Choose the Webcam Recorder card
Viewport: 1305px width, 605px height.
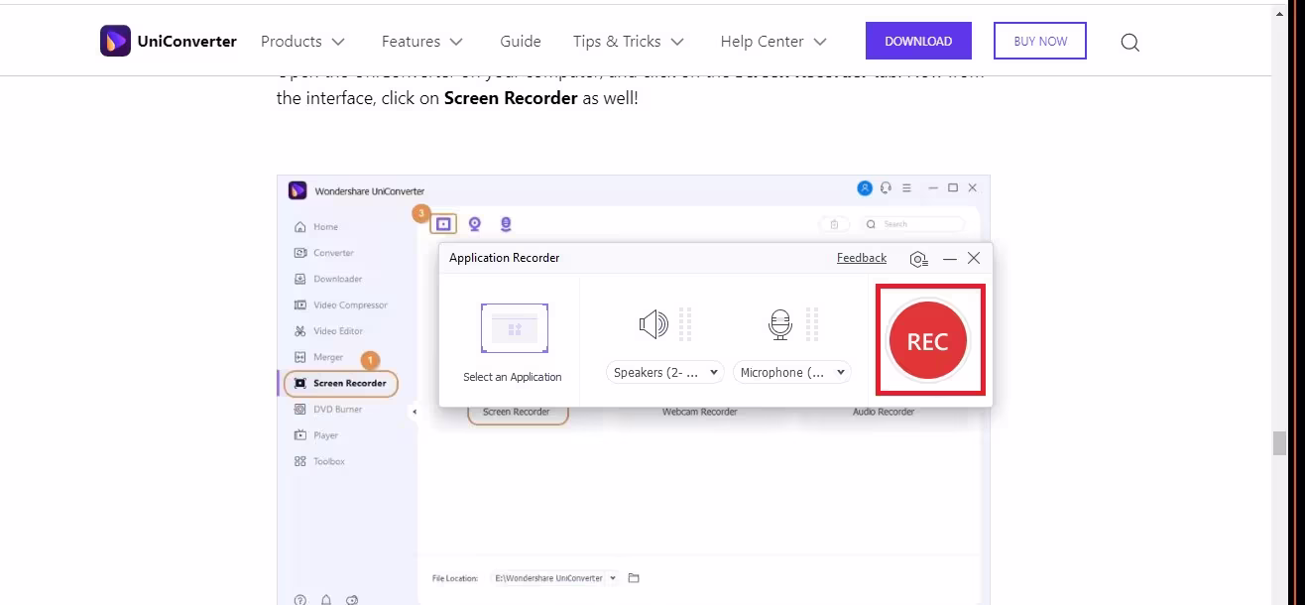click(700, 413)
